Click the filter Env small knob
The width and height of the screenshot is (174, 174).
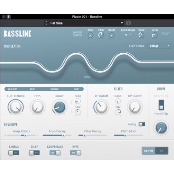click(118, 112)
